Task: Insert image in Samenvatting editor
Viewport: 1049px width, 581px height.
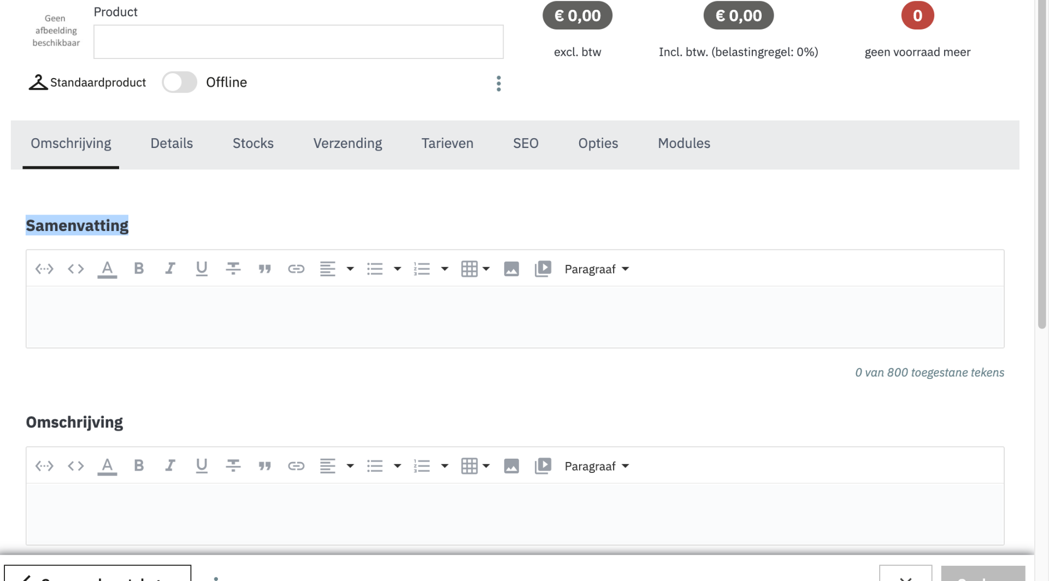Action: 511,269
